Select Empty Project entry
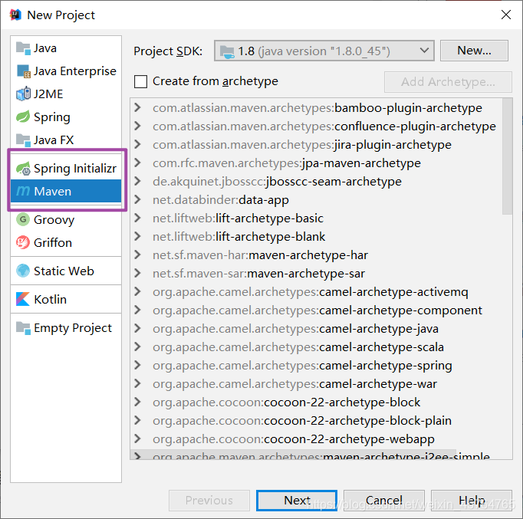This screenshot has width=523, height=519. (x=66, y=327)
